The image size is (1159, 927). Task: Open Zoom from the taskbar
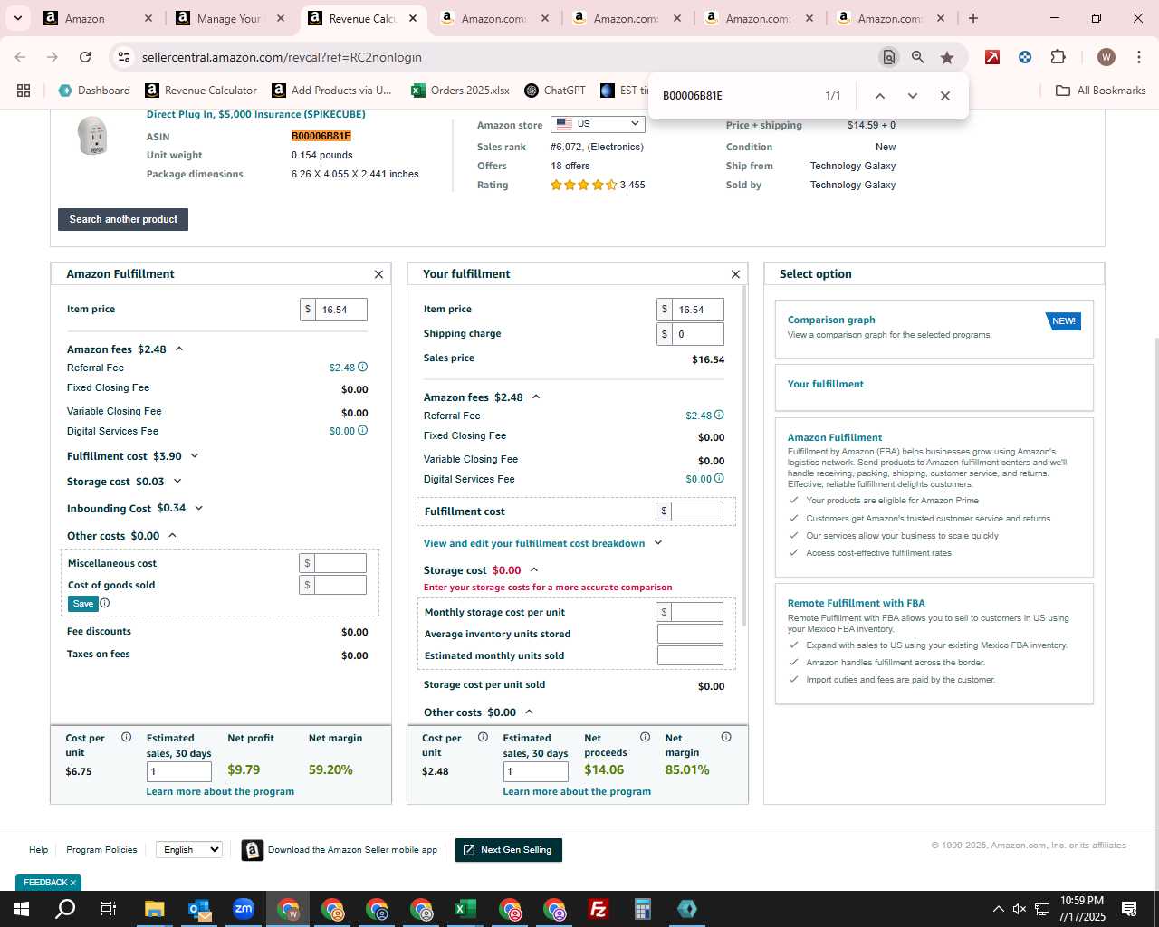(x=244, y=909)
